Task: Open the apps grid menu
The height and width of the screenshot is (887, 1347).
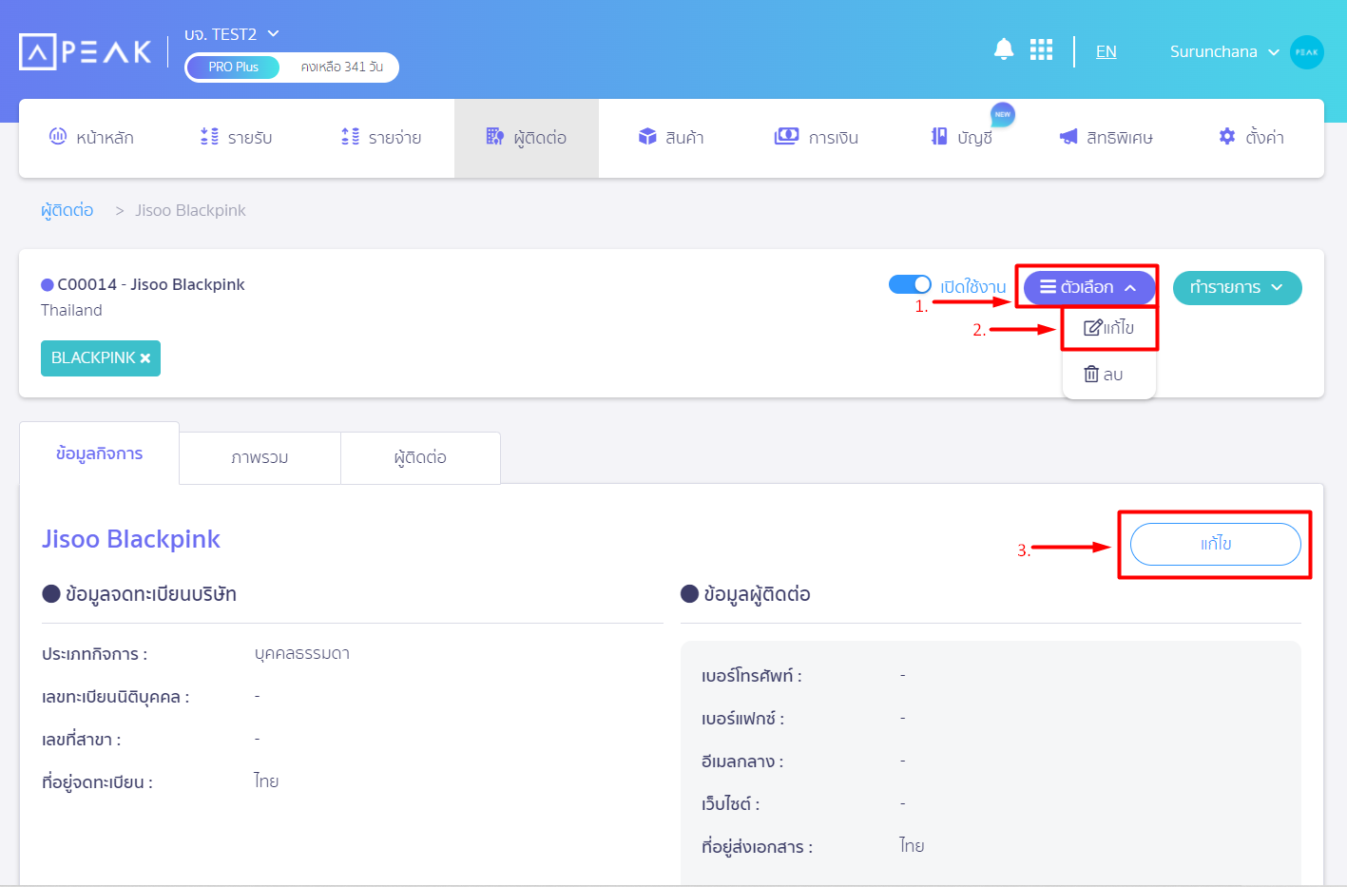Action: (1041, 49)
